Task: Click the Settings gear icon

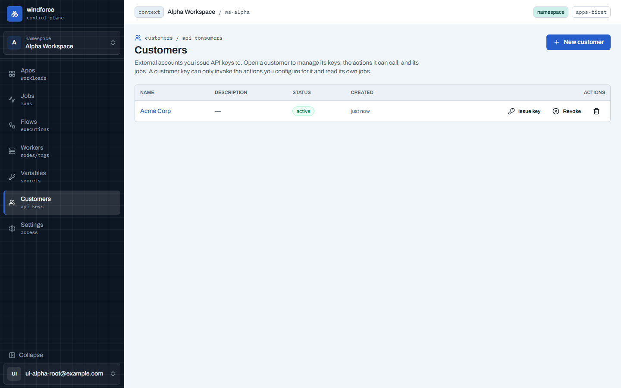Action: click(x=12, y=228)
